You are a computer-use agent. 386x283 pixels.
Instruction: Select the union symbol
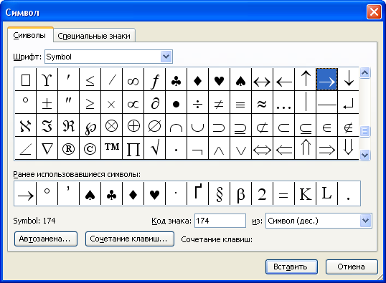click(198, 125)
